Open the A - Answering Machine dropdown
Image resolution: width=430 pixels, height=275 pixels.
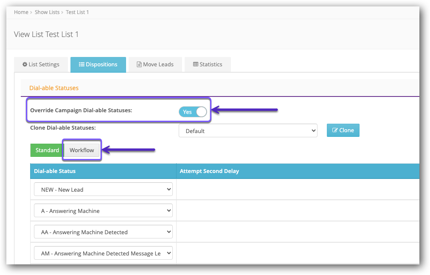tap(103, 211)
